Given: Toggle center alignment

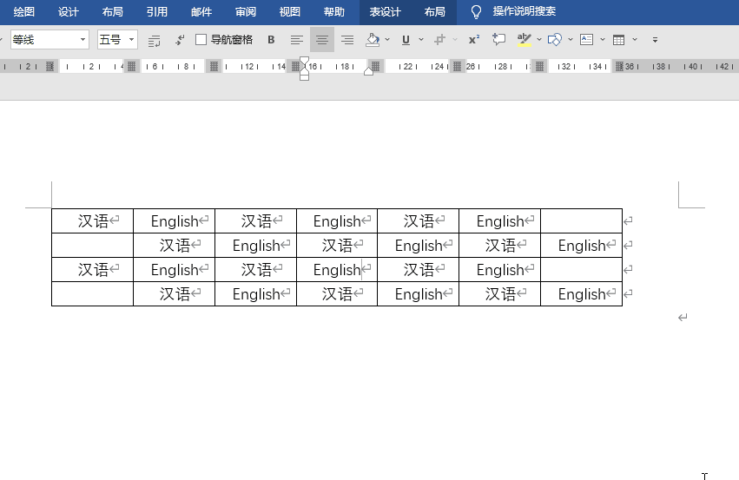Looking at the screenshot, I should coord(322,40).
